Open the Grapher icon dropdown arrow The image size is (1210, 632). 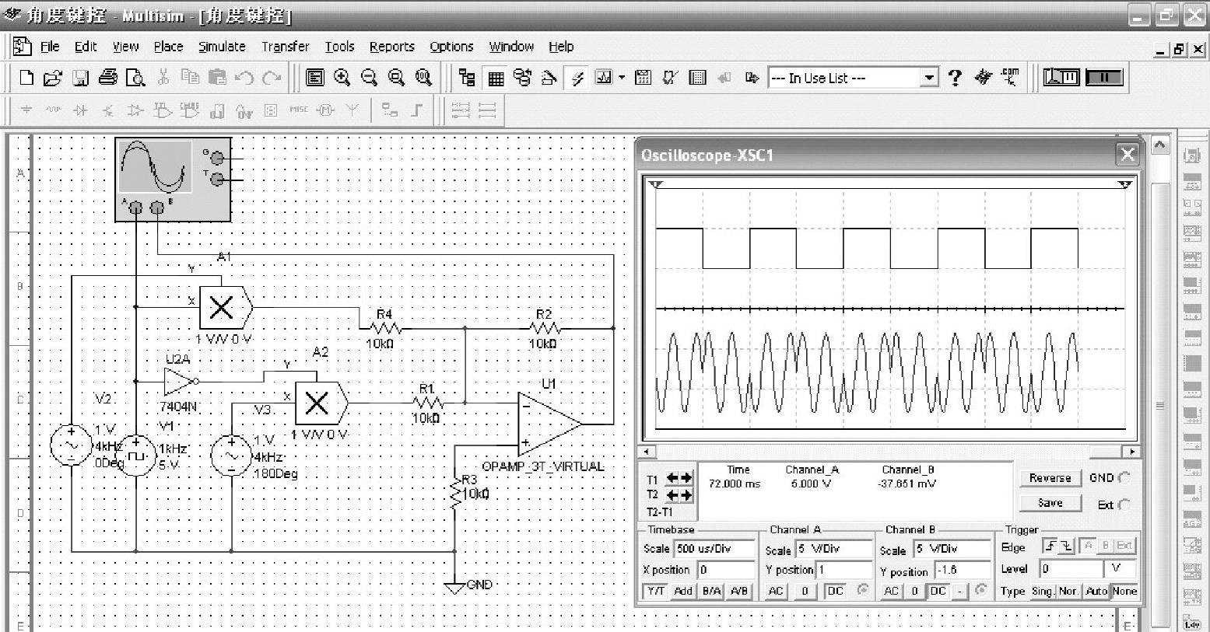(622, 78)
